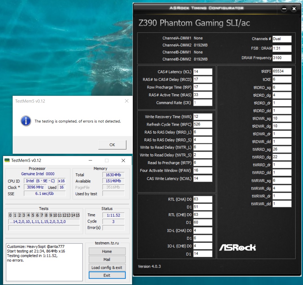303x285 pixels.
Task: Click the Available memory value 15146Mb
Action: point(113,181)
